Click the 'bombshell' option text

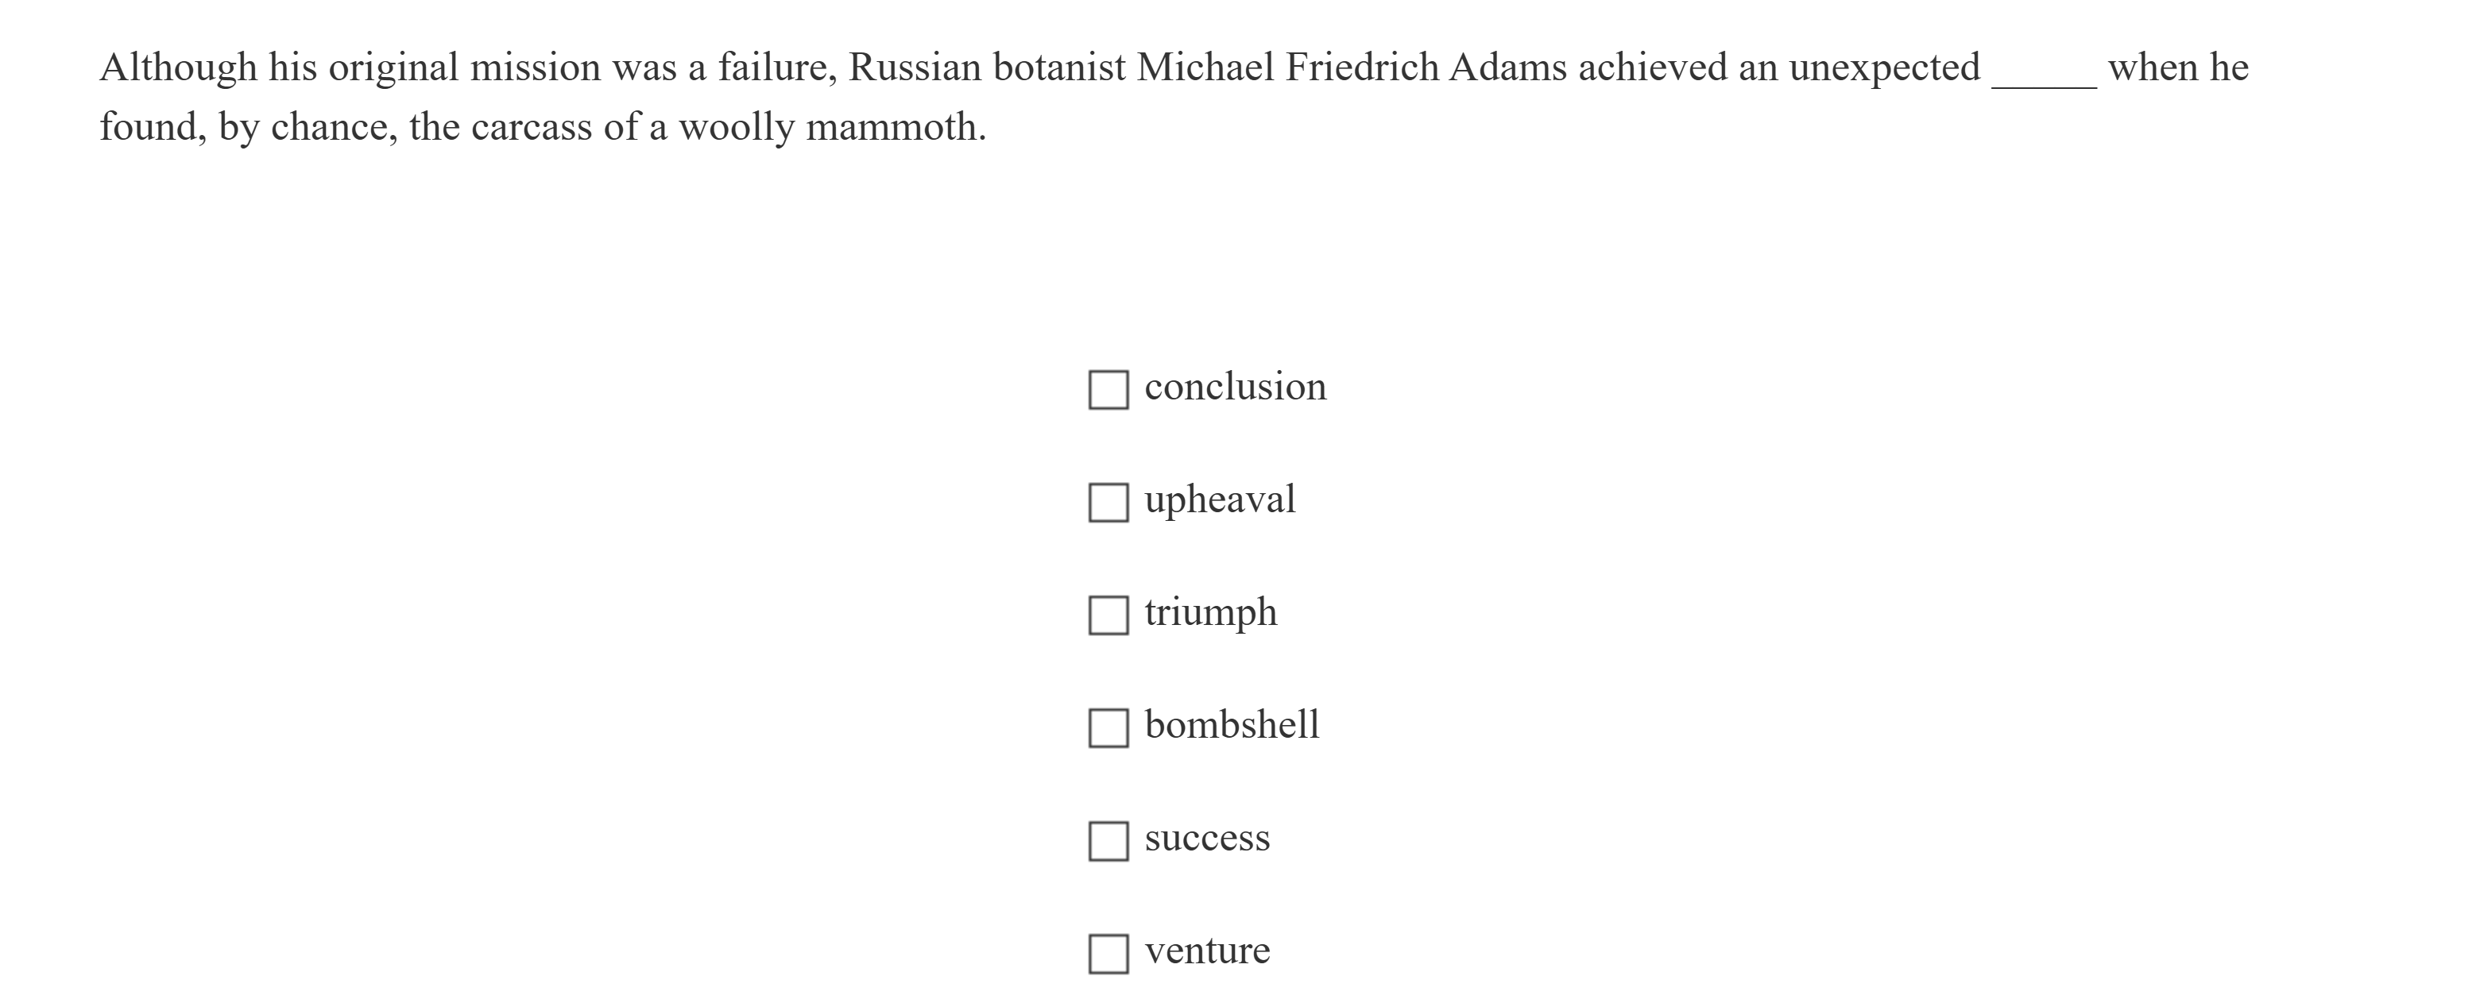click(1232, 725)
